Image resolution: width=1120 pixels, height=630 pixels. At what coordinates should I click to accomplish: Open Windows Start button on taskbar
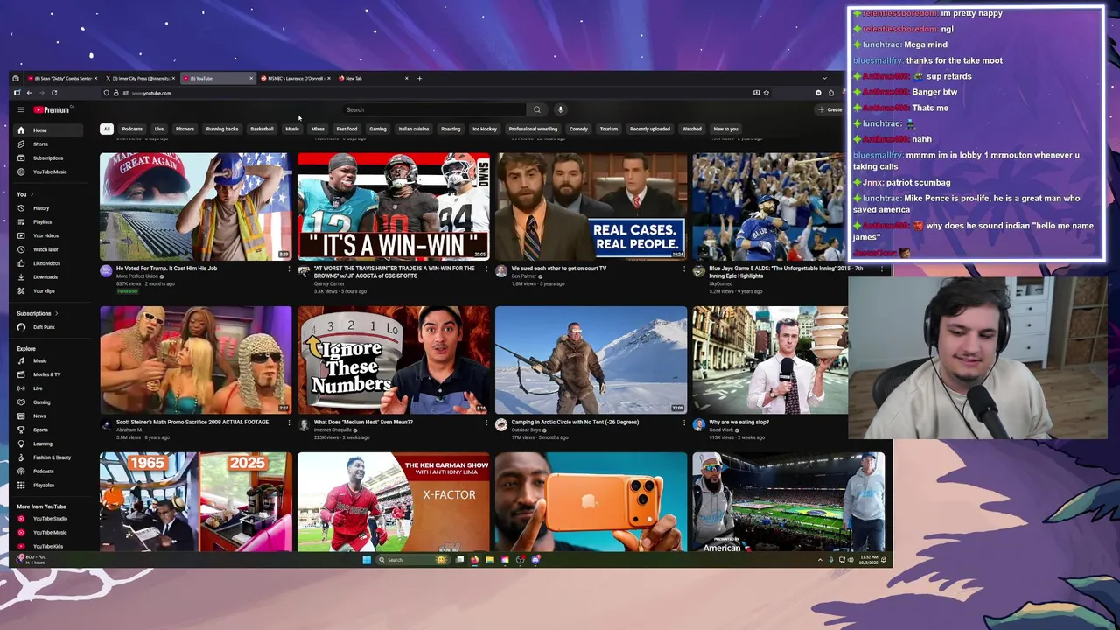tap(367, 560)
